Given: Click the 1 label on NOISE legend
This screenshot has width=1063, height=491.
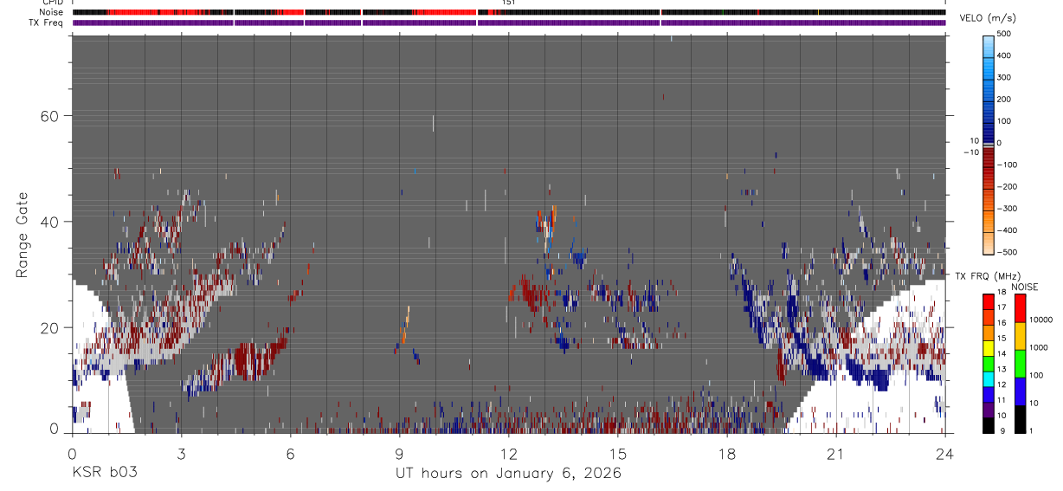Looking at the screenshot, I should [x=1032, y=430].
